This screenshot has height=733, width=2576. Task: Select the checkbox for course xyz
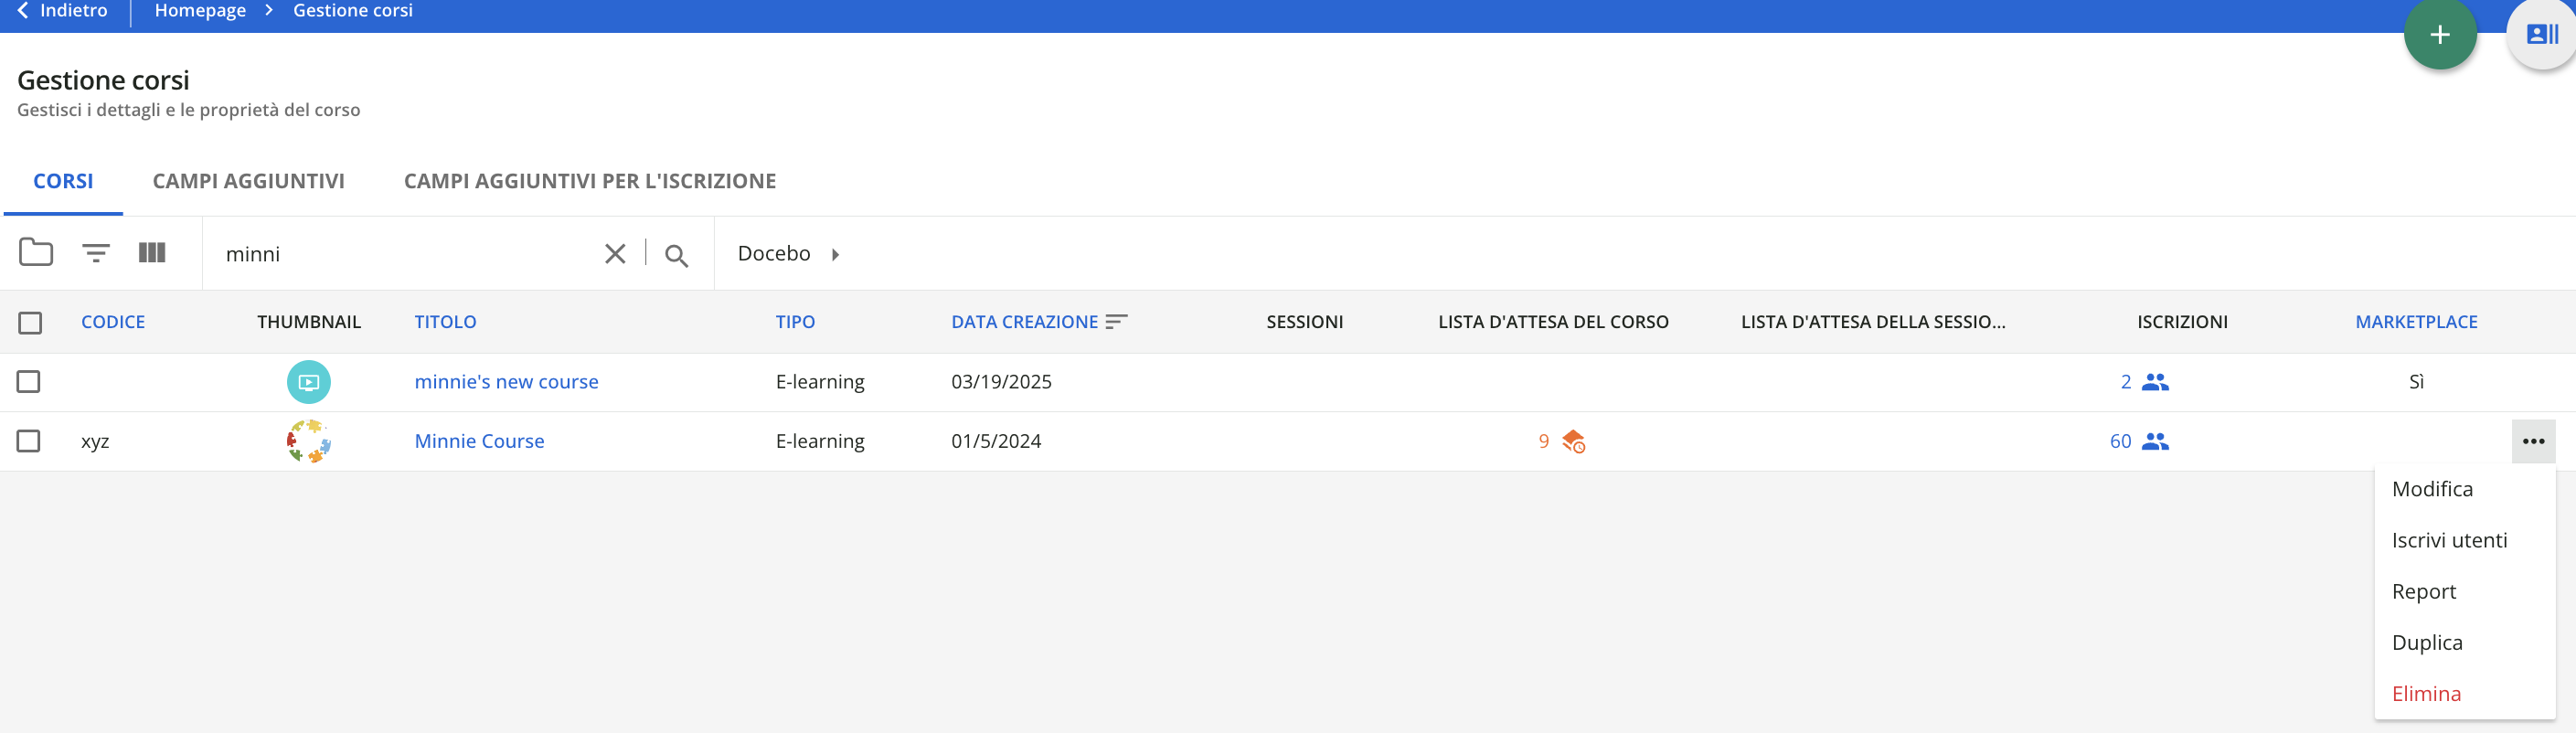29,441
